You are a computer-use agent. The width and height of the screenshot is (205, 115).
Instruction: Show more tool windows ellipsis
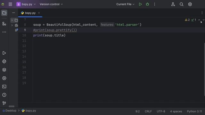4,32
